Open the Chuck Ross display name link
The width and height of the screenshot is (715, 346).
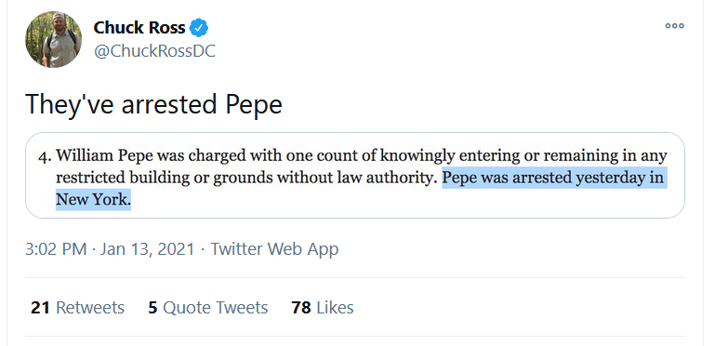coord(139,28)
